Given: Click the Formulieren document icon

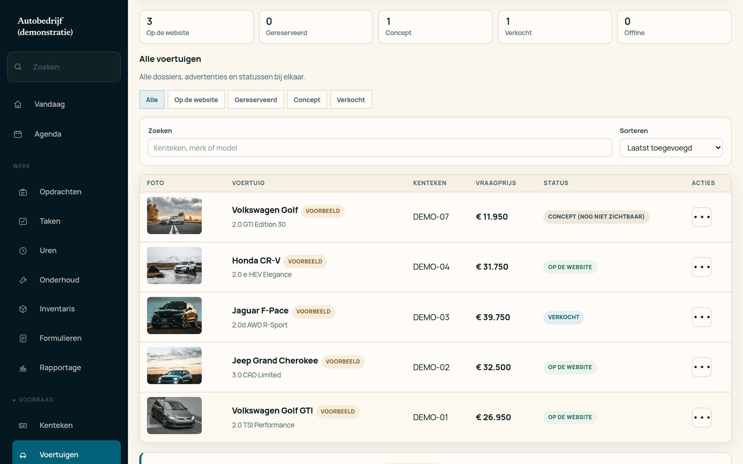Looking at the screenshot, I should tap(23, 338).
